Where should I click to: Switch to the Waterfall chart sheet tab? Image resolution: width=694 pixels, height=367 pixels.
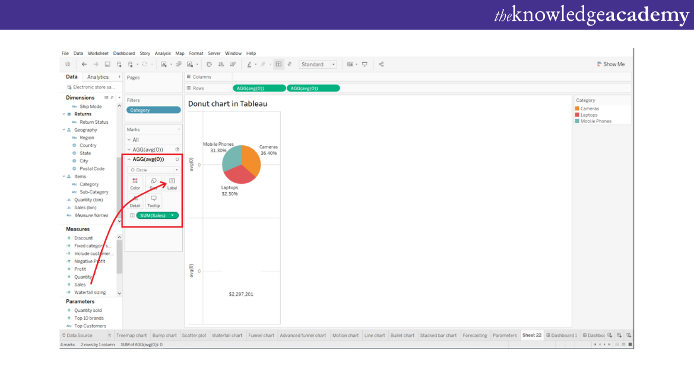point(227,336)
